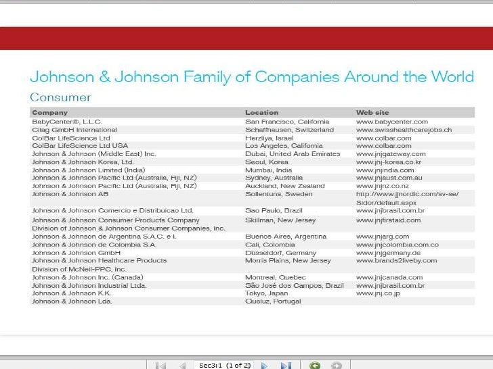Select Johnson & Johnson K.K. entry
493x369 pixels.
71,293
